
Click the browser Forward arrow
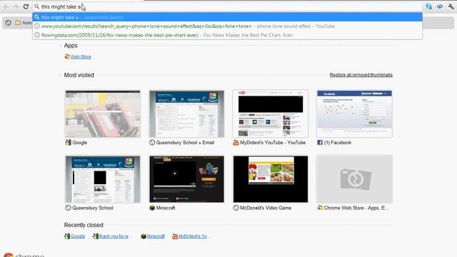pos(16,6)
